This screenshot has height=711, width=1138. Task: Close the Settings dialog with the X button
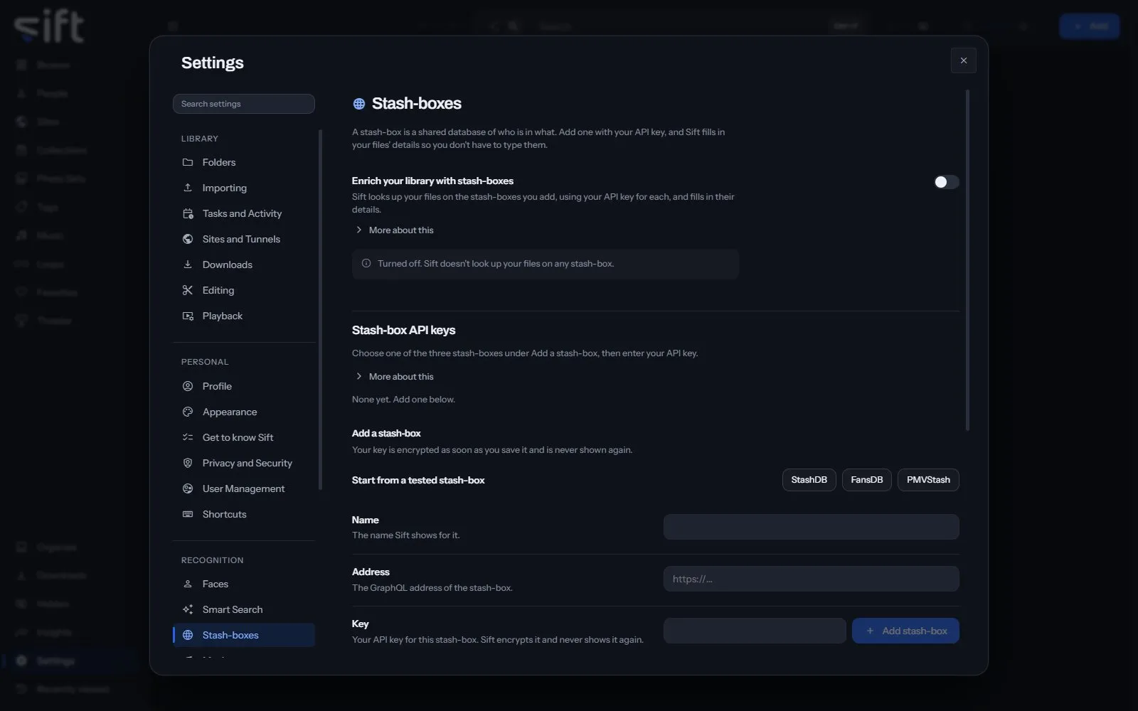[x=964, y=60]
